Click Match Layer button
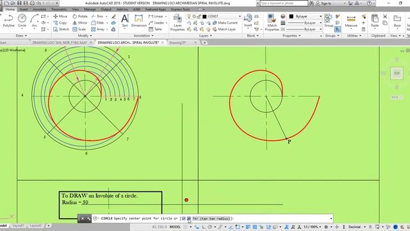 point(224,30)
